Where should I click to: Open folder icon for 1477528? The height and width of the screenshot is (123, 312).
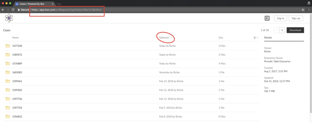point(8,46)
